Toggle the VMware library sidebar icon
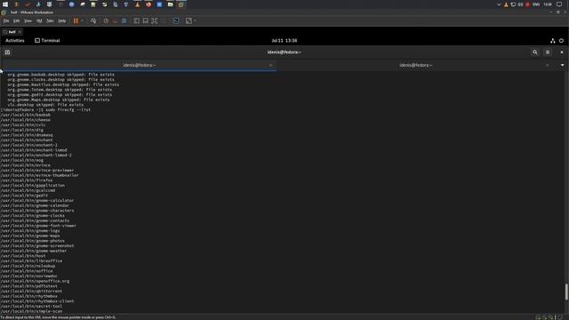The width and height of the screenshot is (569, 320). click(136, 21)
